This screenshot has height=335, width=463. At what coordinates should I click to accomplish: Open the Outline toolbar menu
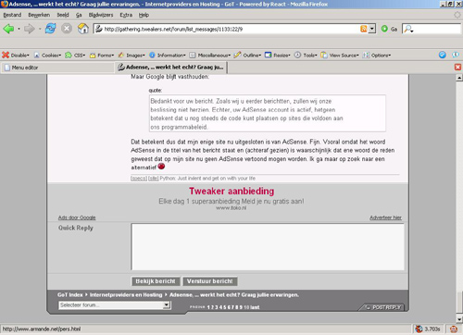247,56
